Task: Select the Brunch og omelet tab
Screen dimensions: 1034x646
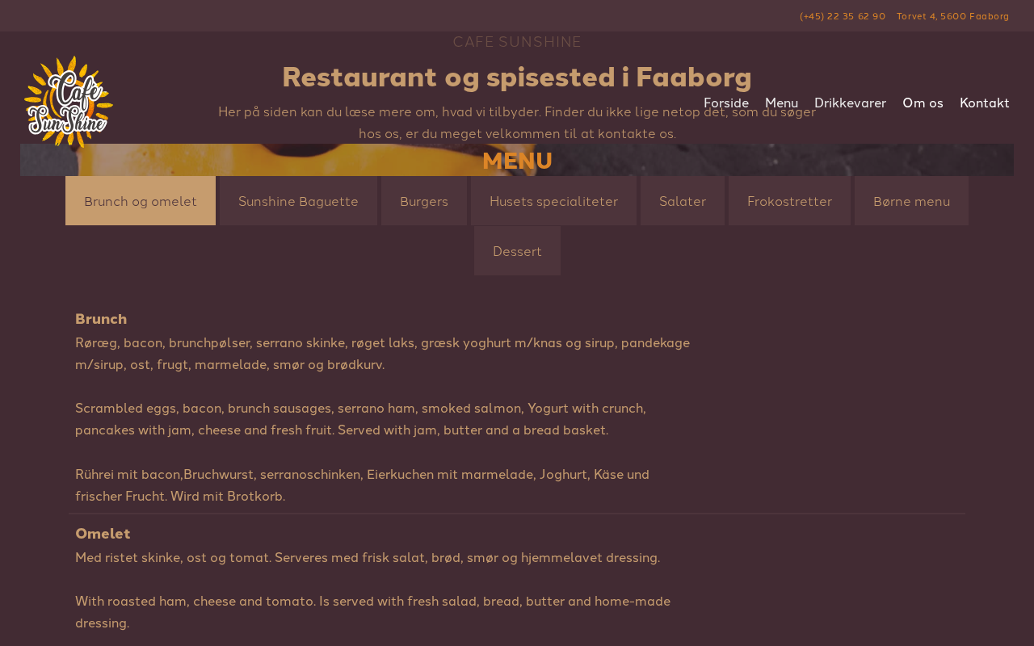Action: [141, 201]
